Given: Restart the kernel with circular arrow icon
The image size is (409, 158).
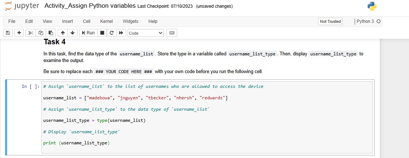Looking at the screenshot, I should 112,33.
